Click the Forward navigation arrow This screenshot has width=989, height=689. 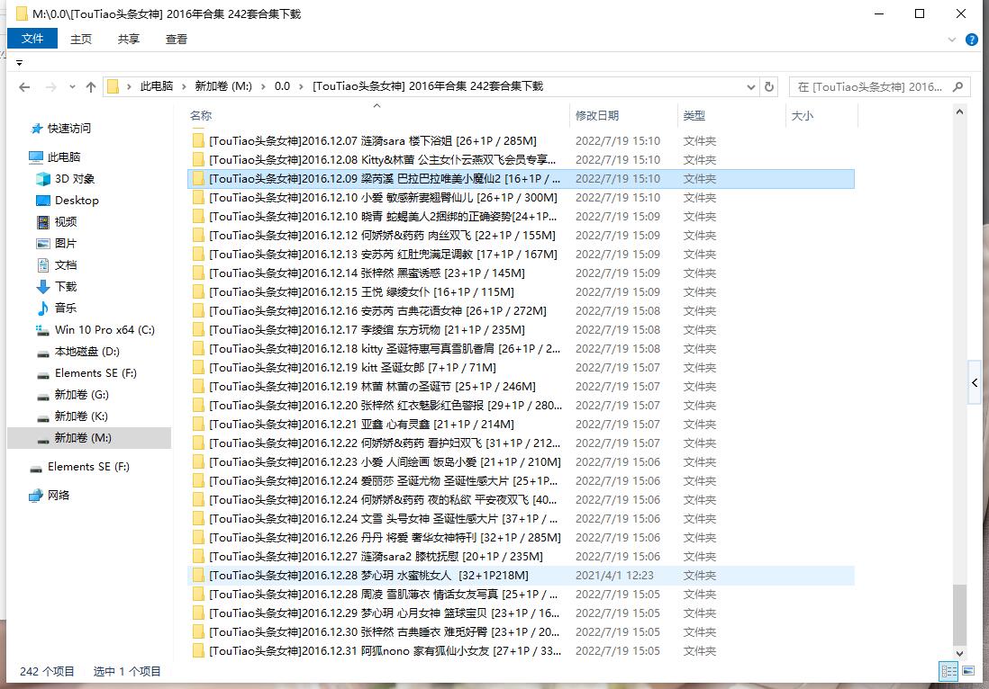click(51, 87)
